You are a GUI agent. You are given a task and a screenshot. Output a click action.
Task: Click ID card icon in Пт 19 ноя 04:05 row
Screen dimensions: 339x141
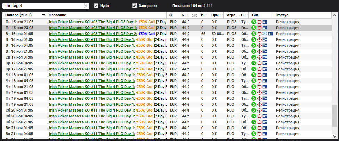265,98
